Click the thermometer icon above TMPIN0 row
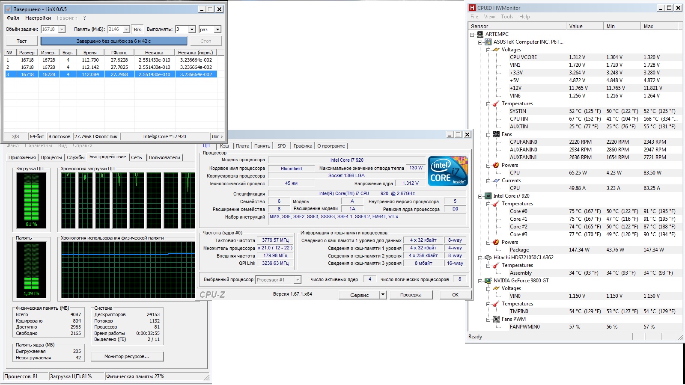Screen dimensions: 685x385 tap(496, 304)
